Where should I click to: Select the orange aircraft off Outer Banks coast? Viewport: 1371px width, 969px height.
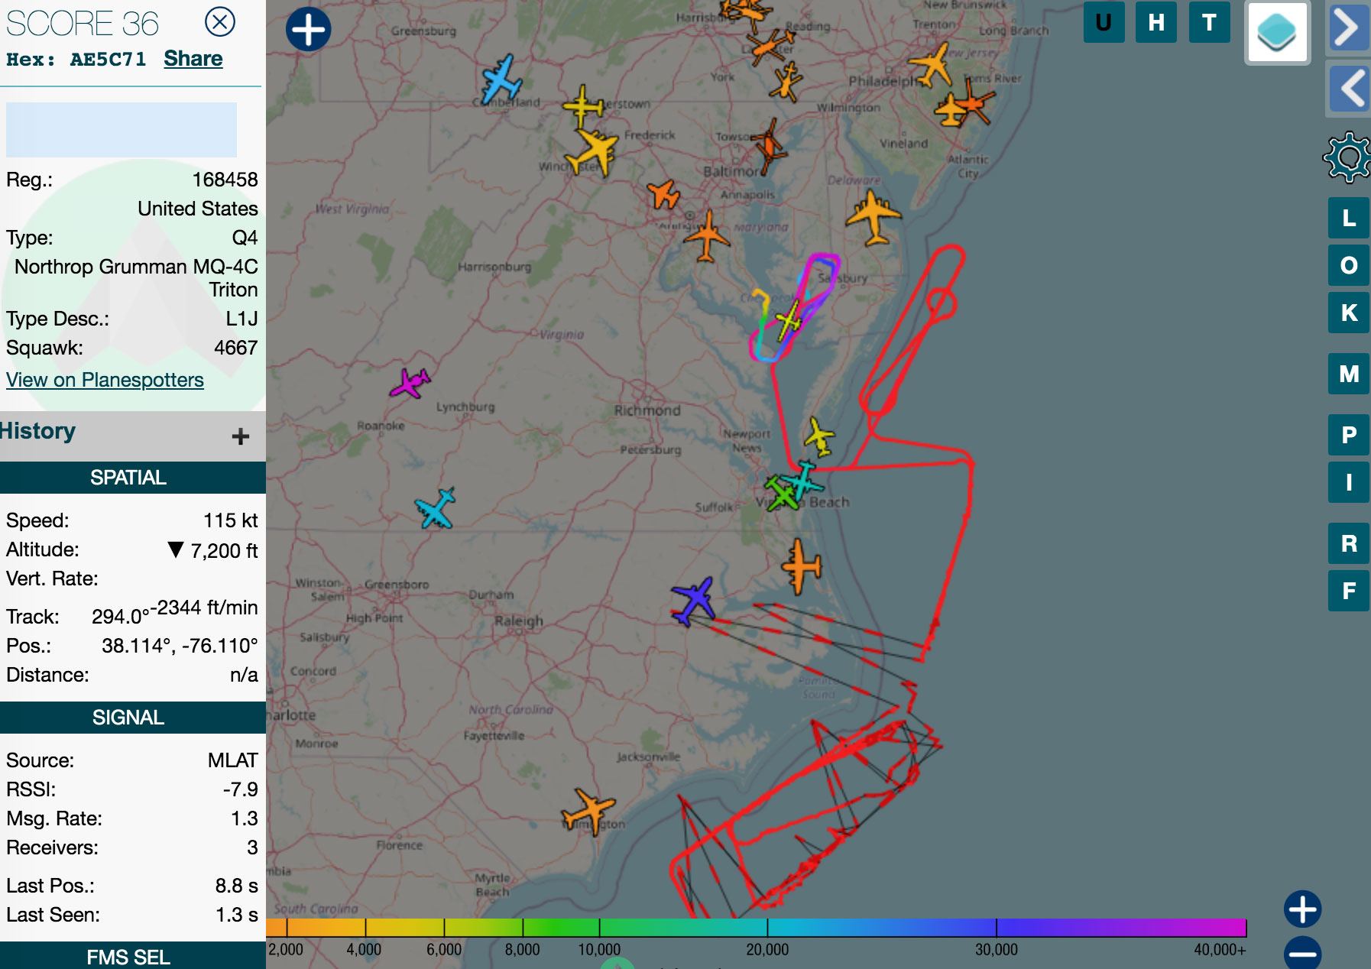[801, 566]
